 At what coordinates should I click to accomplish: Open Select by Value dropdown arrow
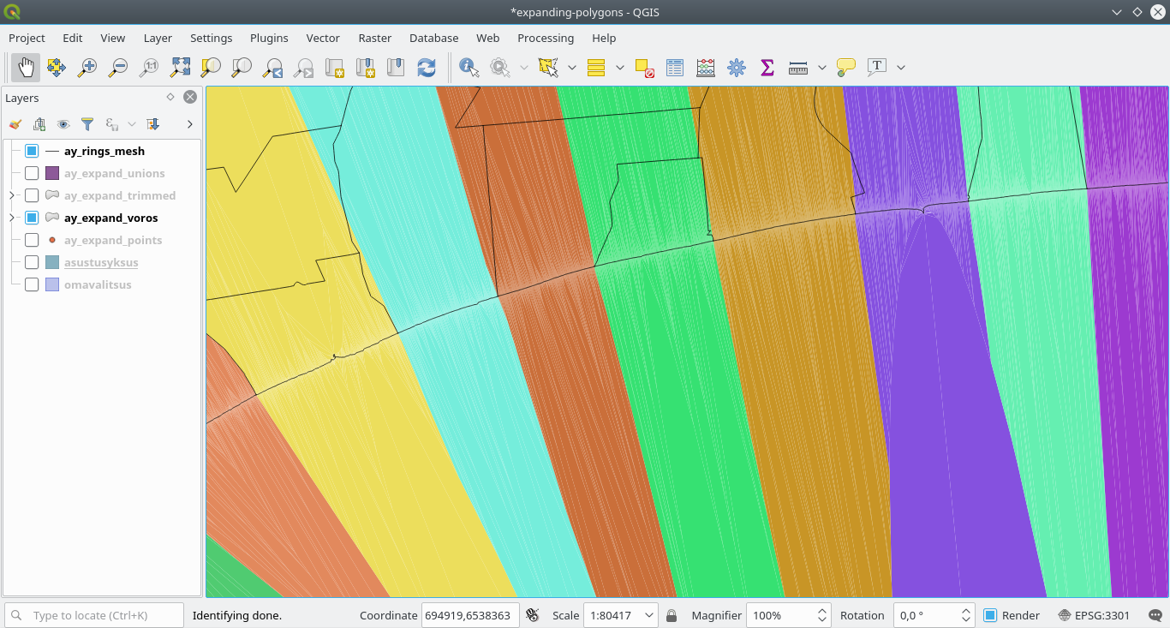tap(619, 67)
